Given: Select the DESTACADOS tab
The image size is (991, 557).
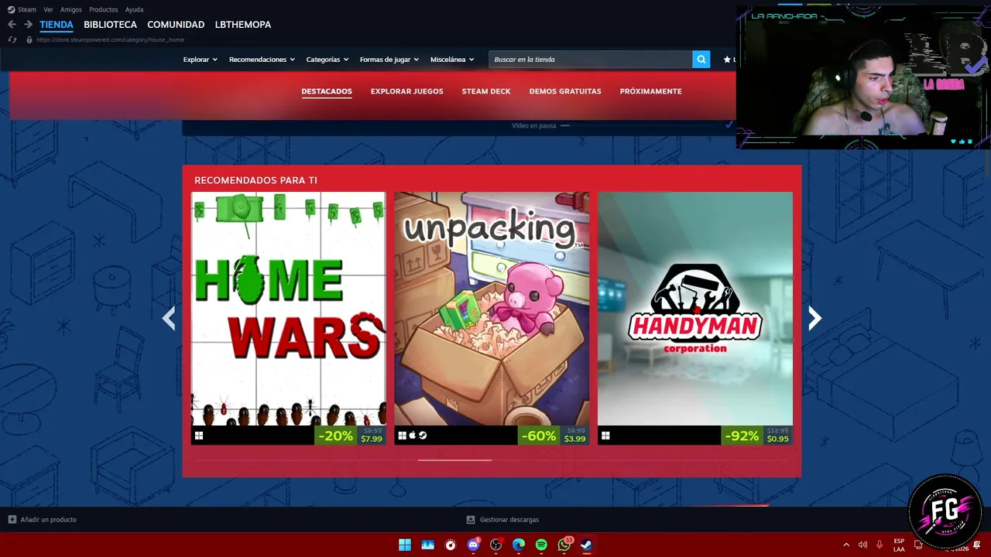Looking at the screenshot, I should pyautogui.click(x=327, y=91).
